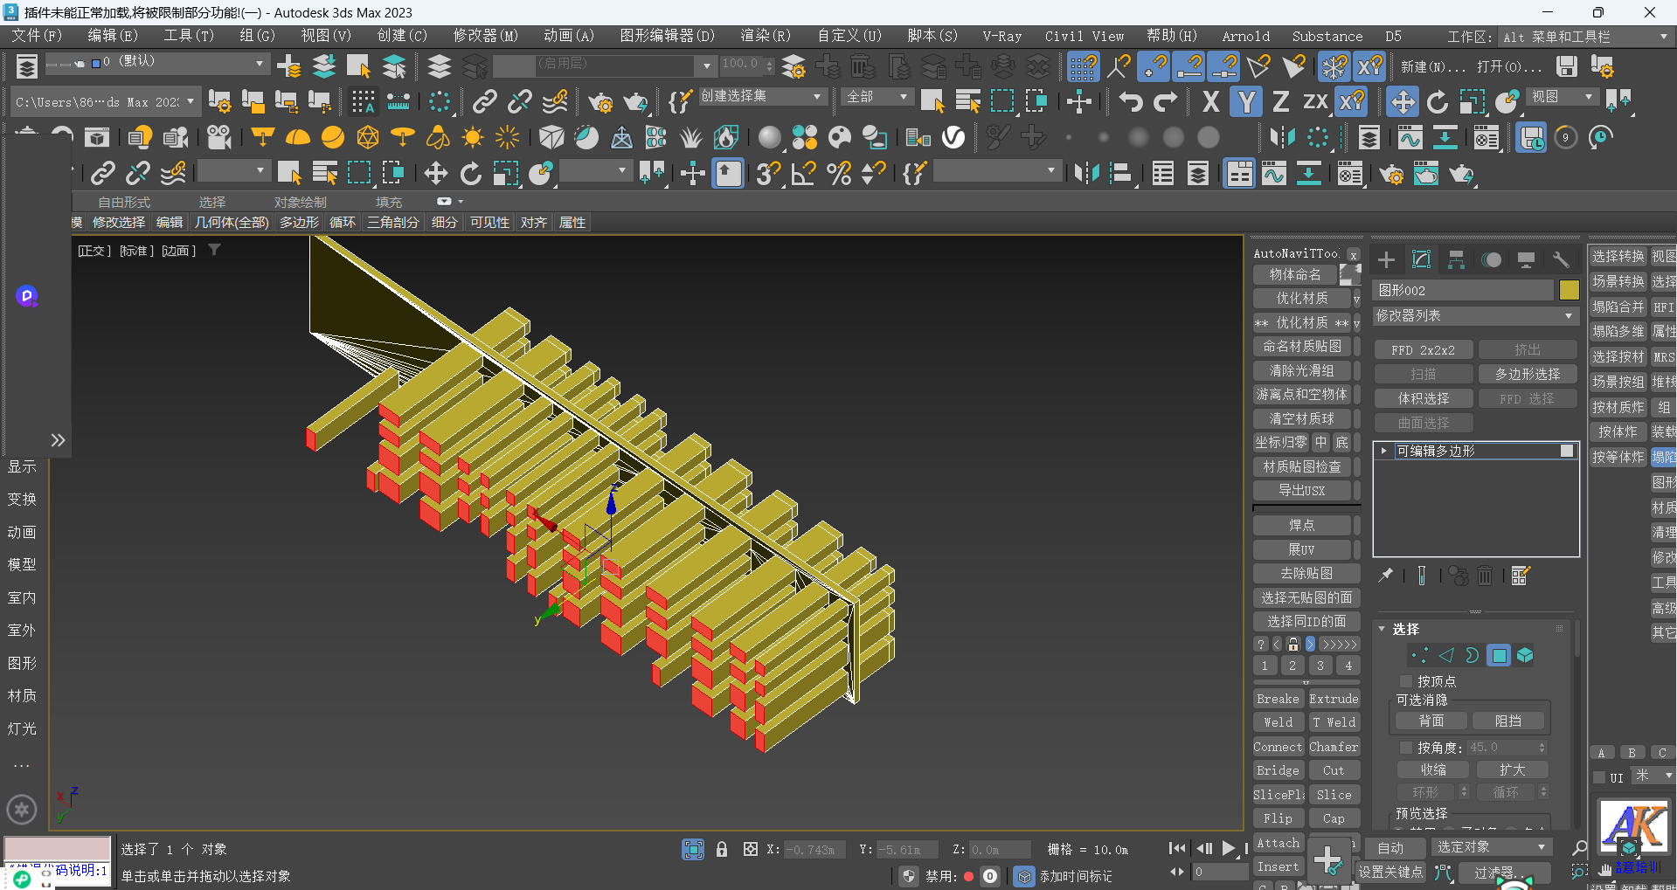Switch to the 自由形式 ribbon tab
This screenshot has height=890, width=1677.
(124, 202)
